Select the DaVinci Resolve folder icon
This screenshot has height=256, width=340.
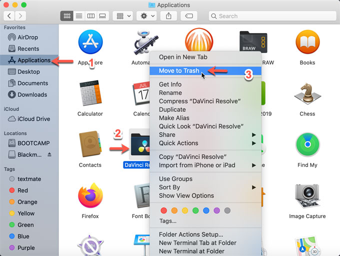pyautogui.click(x=140, y=144)
